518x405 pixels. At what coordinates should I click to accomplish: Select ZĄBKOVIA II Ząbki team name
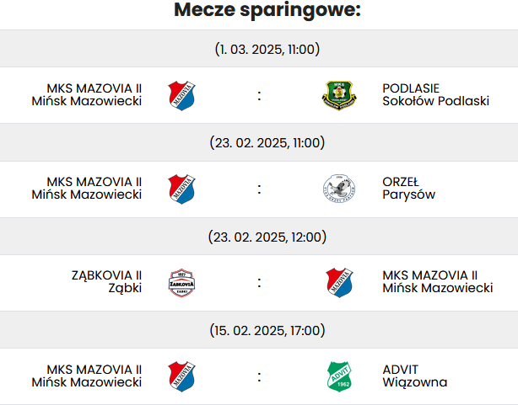click(x=106, y=282)
